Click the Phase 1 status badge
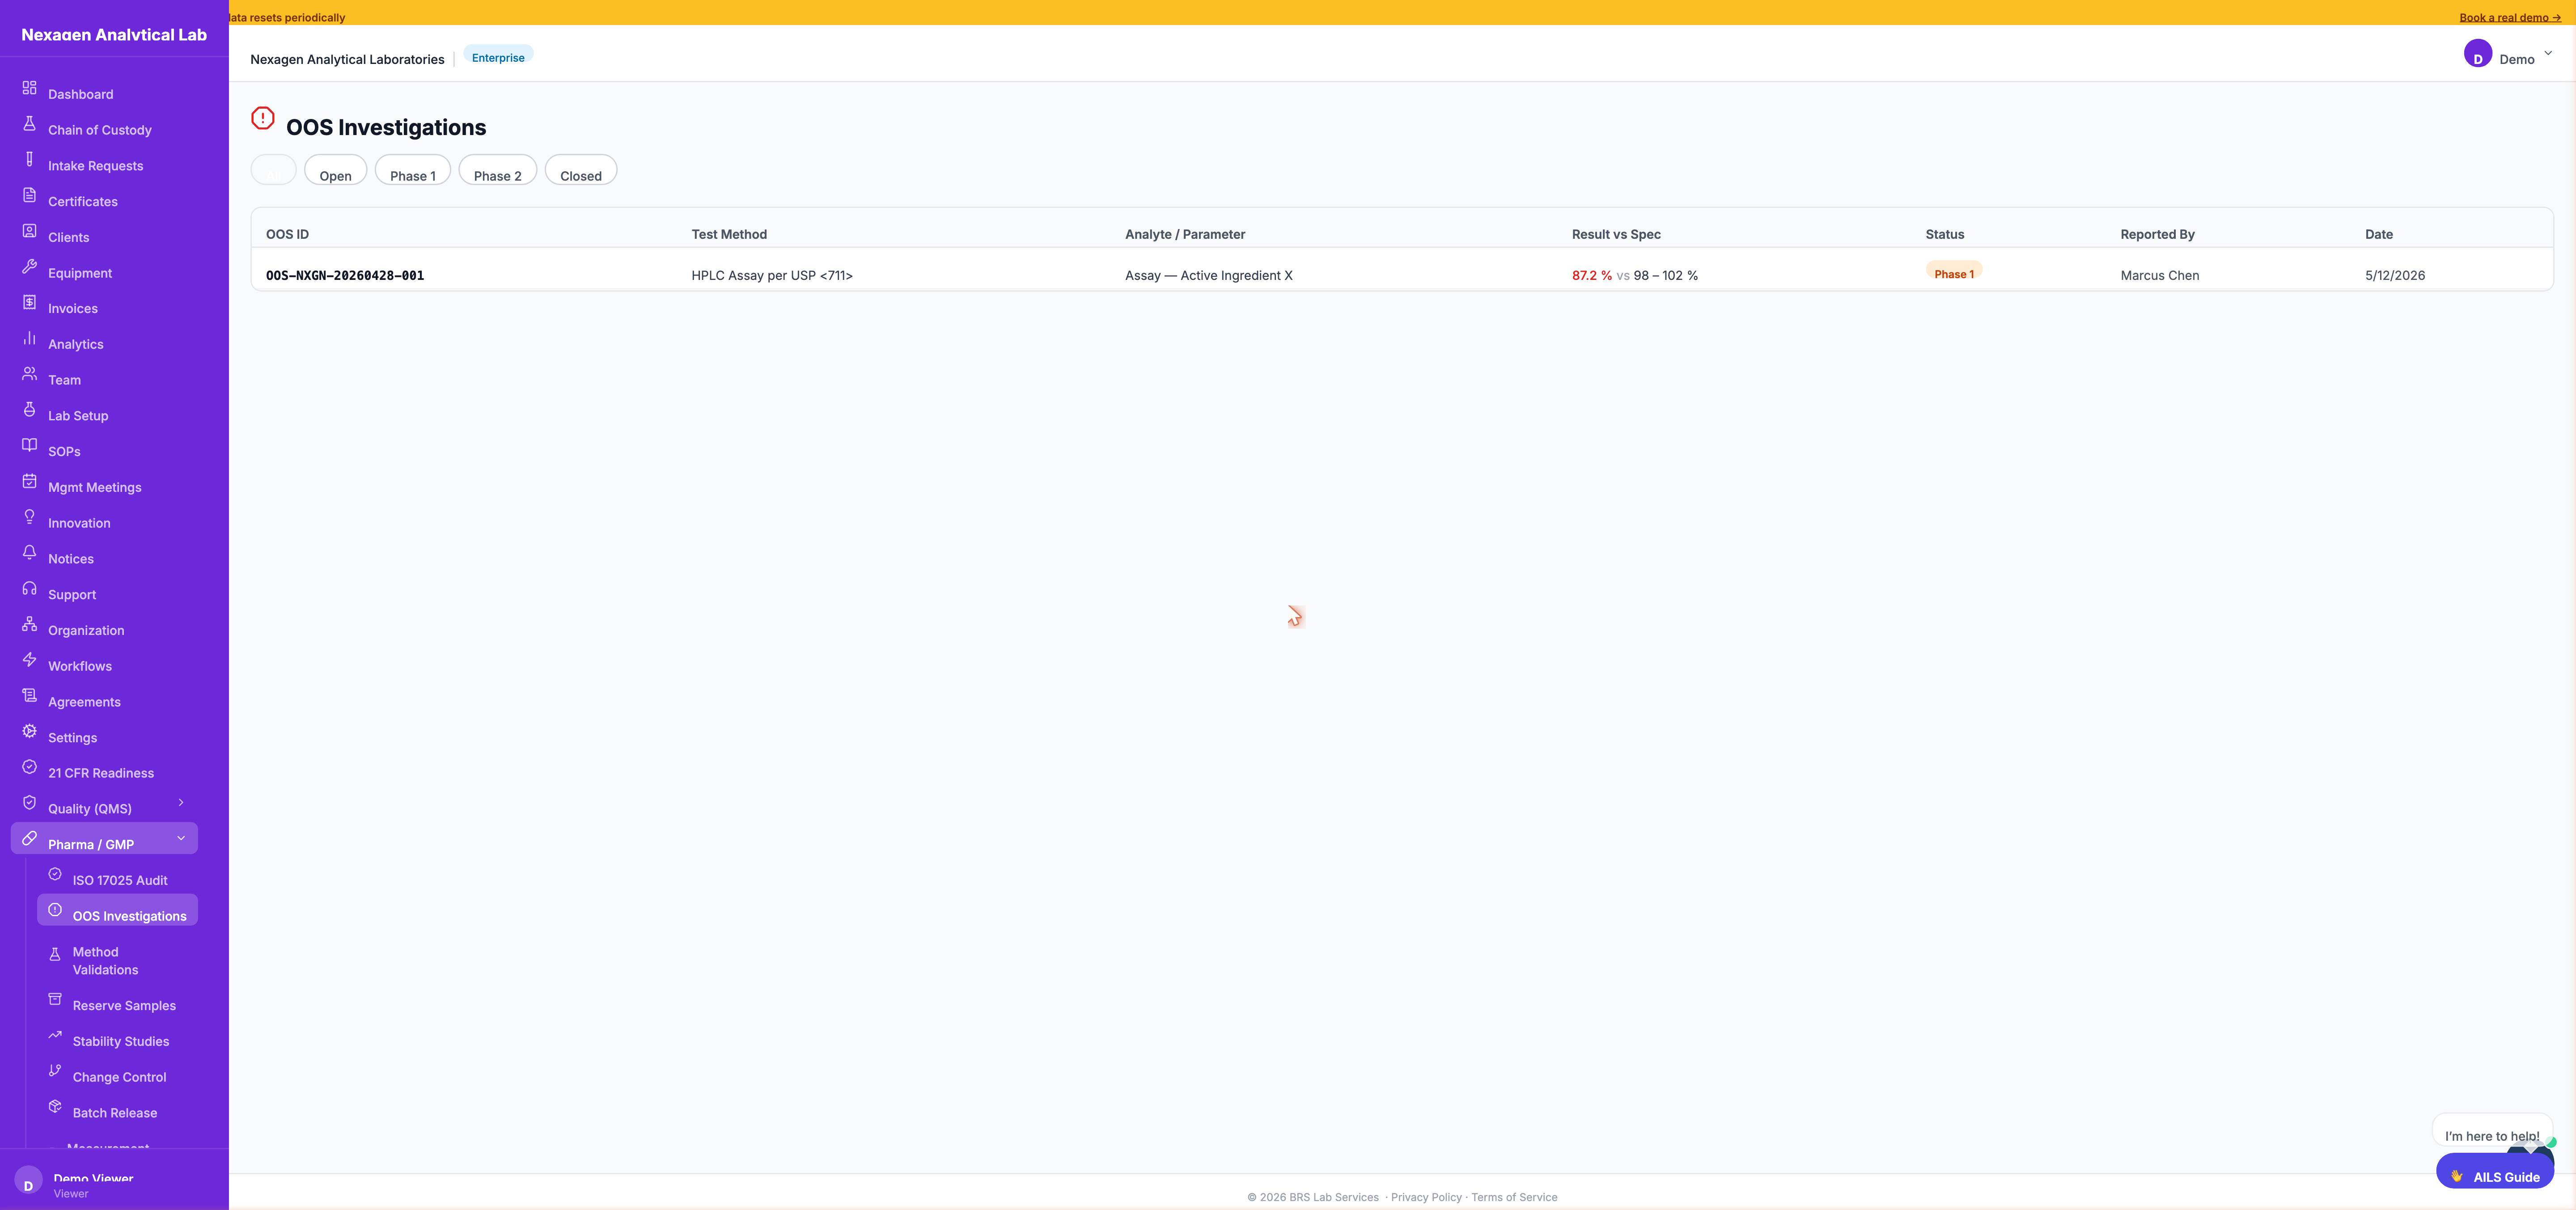This screenshot has width=2576, height=1210. pos(1954,271)
